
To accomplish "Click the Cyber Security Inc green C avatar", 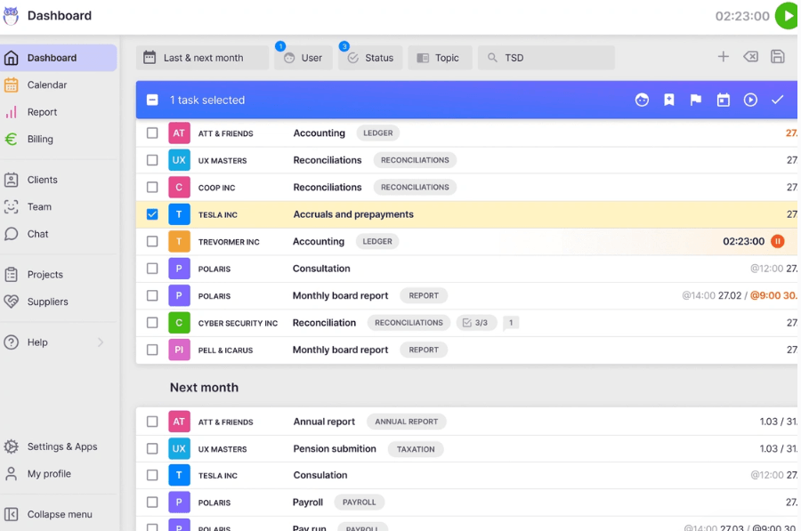I will tap(179, 323).
